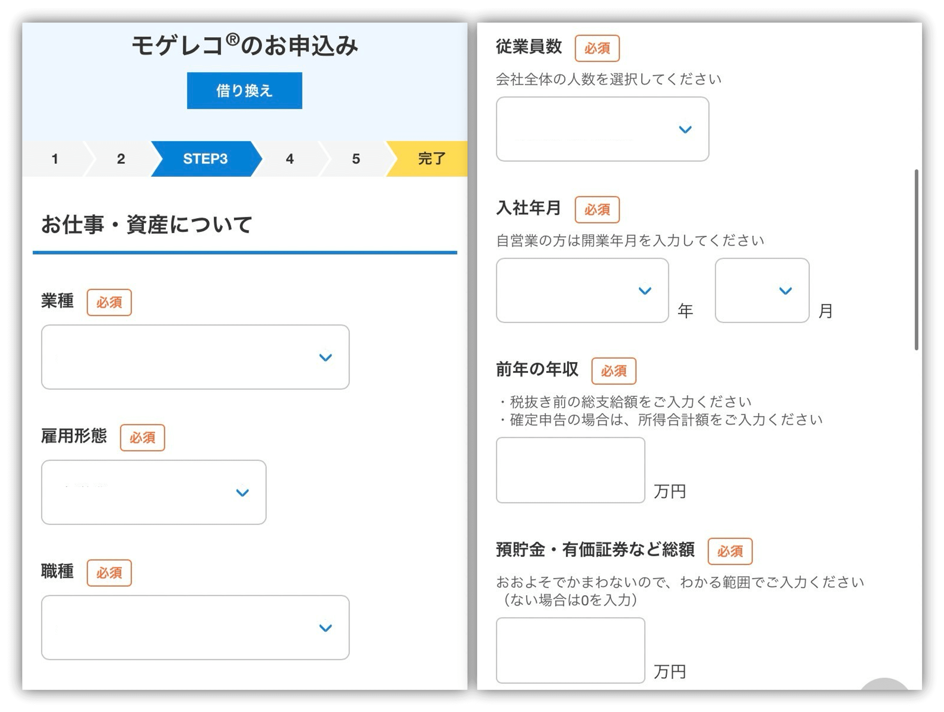Click the 会社全体の人数を選択してください hint

pos(608,79)
